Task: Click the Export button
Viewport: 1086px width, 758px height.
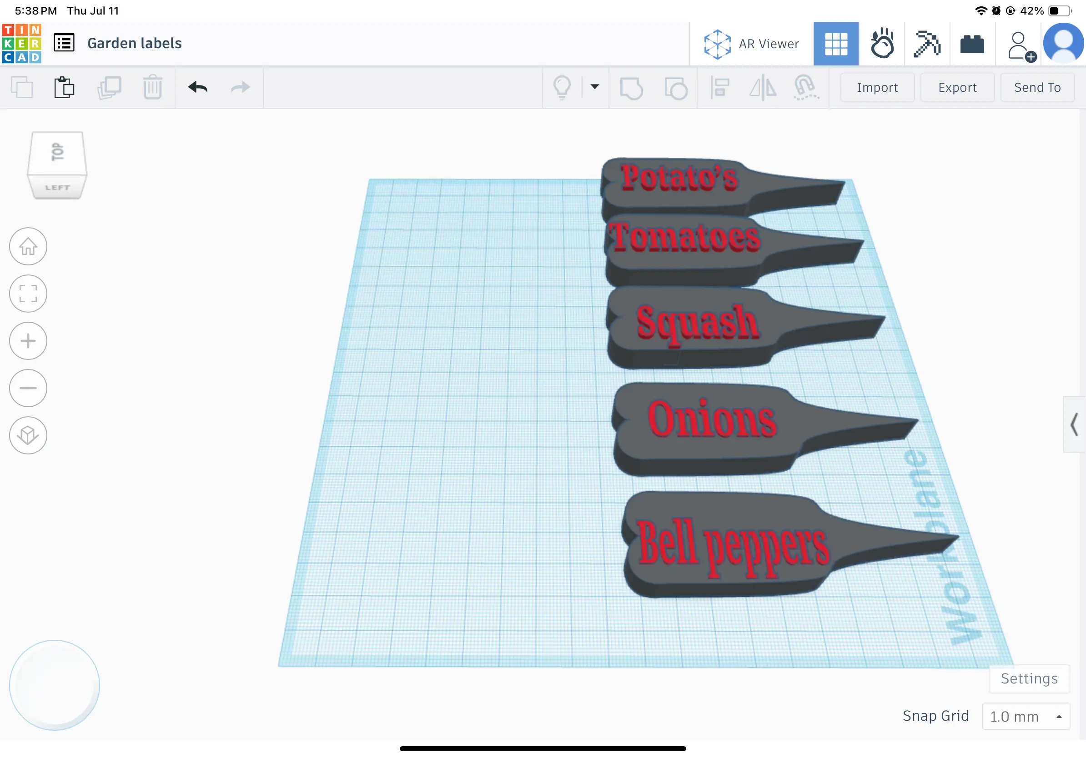Action: coord(957,87)
